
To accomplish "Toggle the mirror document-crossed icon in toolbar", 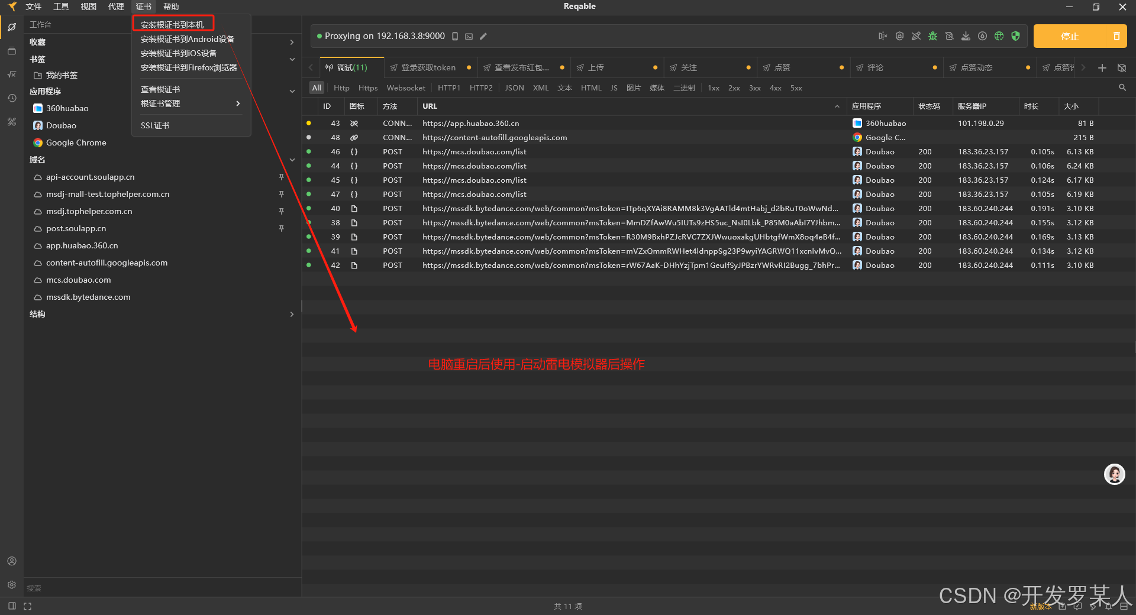I will point(949,36).
